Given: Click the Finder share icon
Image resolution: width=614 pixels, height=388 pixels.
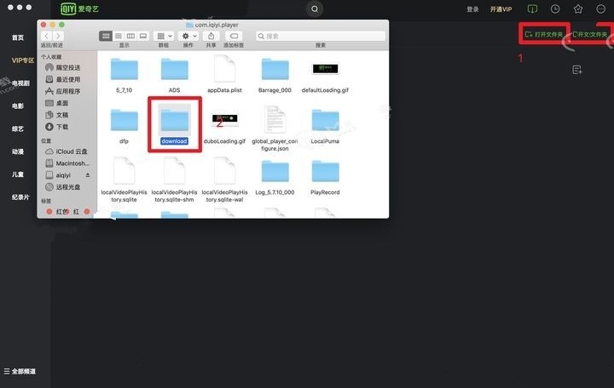Looking at the screenshot, I should coord(211,37).
